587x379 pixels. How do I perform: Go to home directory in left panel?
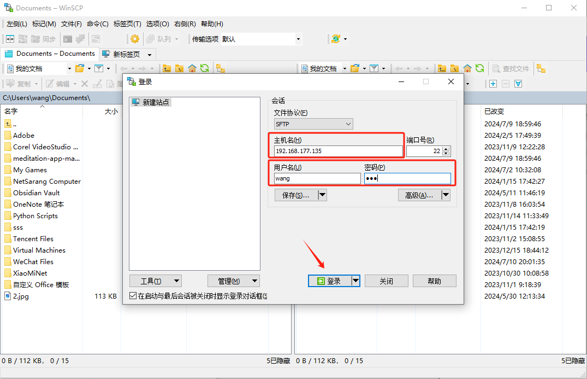pos(192,68)
